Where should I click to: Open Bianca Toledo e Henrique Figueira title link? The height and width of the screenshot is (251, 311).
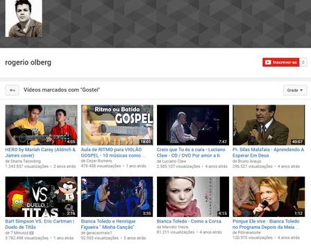coord(108,224)
